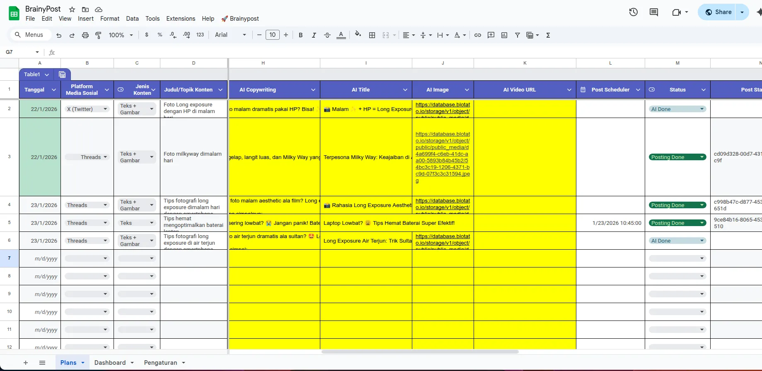The image size is (762, 371).
Task: Format as currency with dollar icon
Action: point(147,35)
